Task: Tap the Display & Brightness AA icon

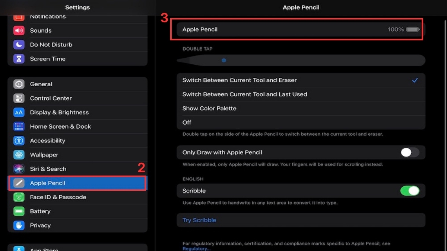Action: pos(19,112)
